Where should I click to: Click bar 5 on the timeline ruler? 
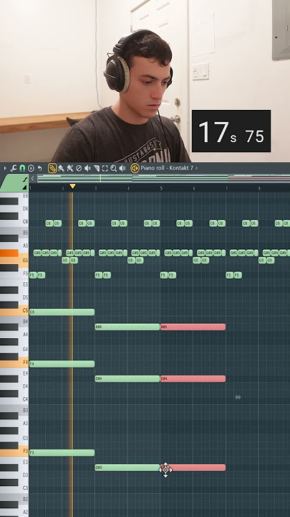click(161, 189)
